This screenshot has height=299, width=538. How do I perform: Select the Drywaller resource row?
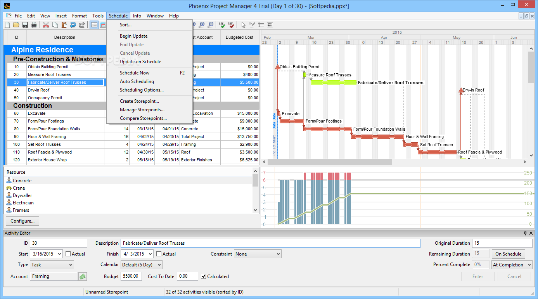pyautogui.click(x=128, y=195)
